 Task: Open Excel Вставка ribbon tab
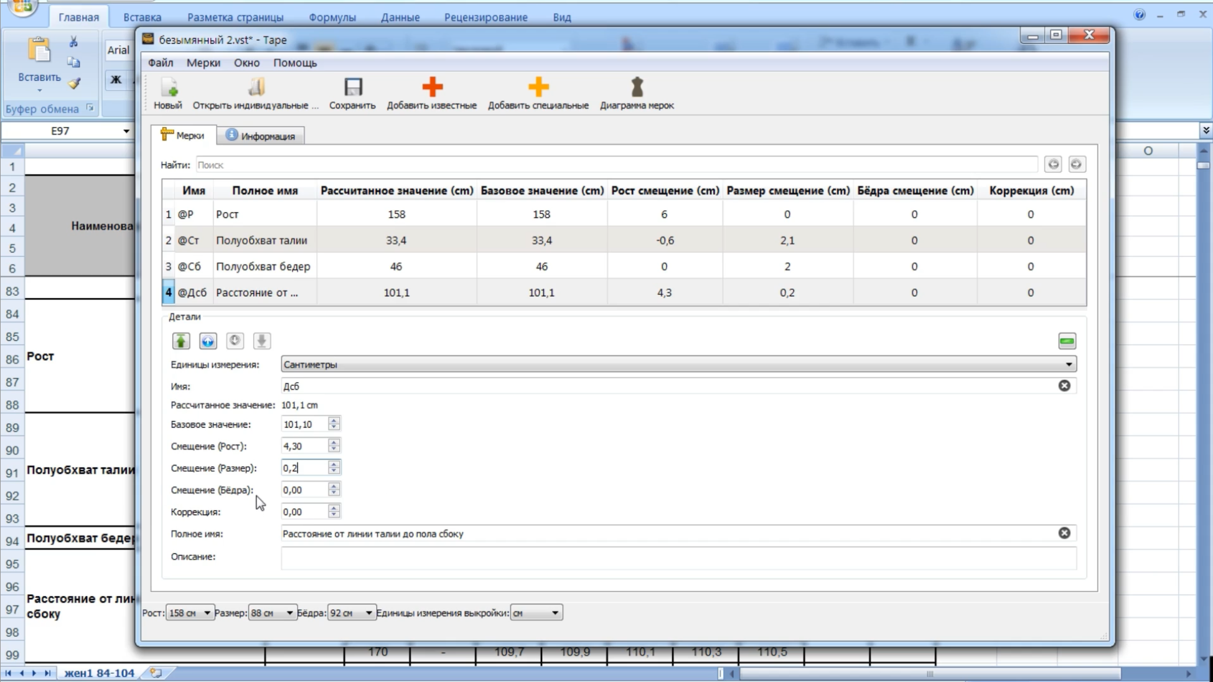tap(143, 17)
